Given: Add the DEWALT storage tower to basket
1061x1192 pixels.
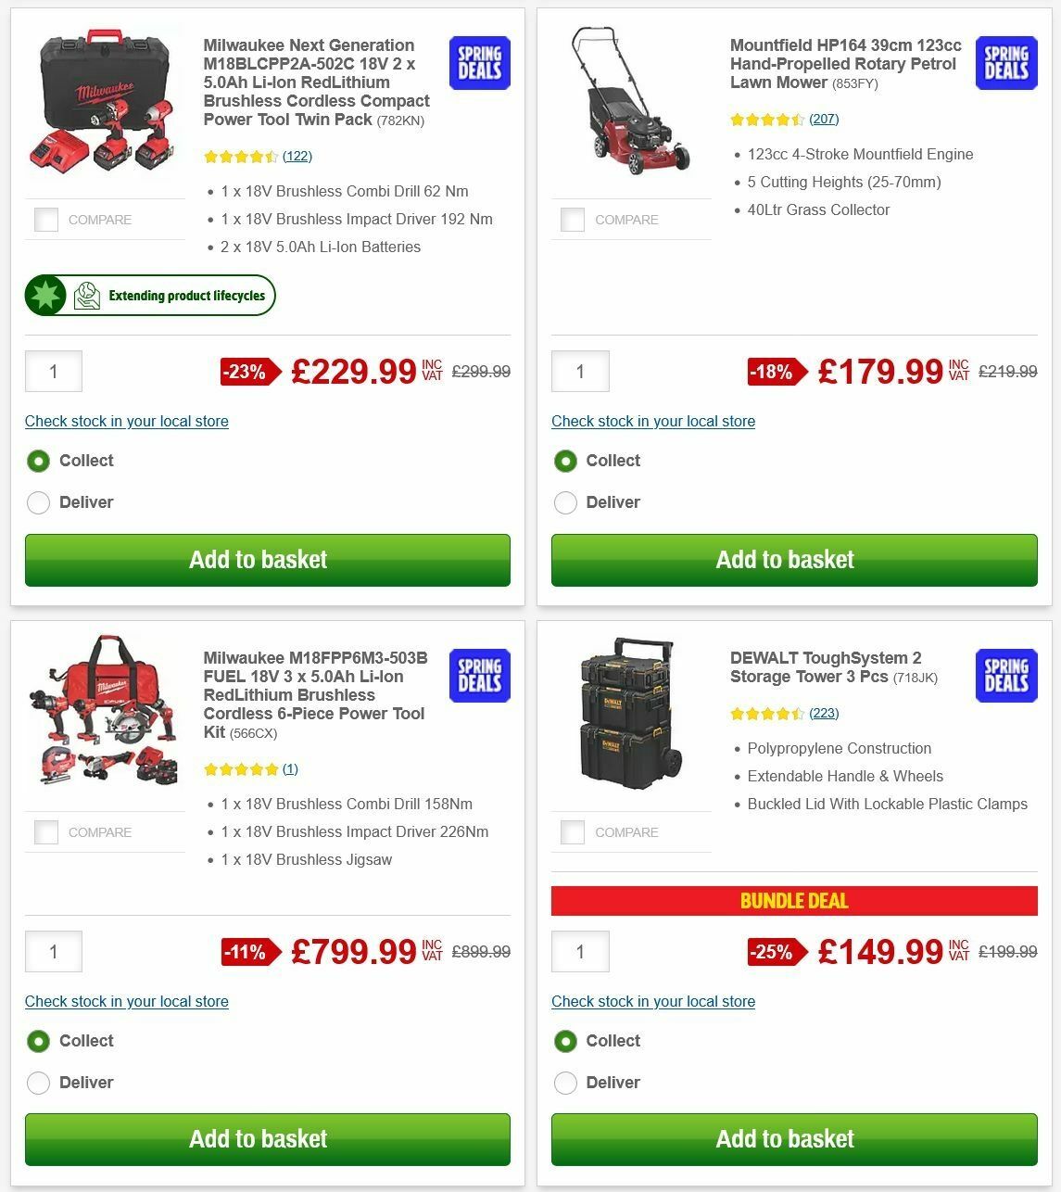Looking at the screenshot, I should (794, 1139).
